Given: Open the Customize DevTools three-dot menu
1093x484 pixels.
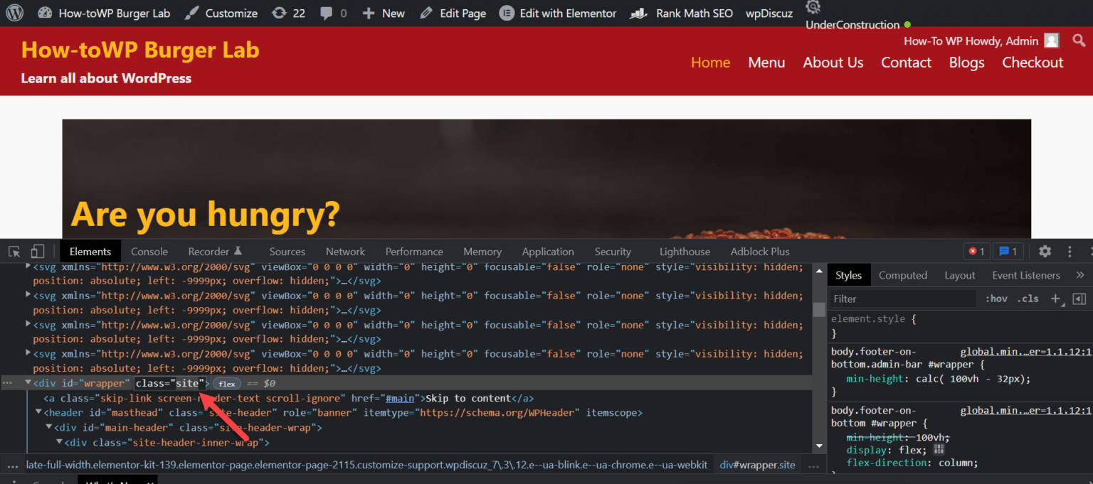Looking at the screenshot, I should coord(1070,251).
